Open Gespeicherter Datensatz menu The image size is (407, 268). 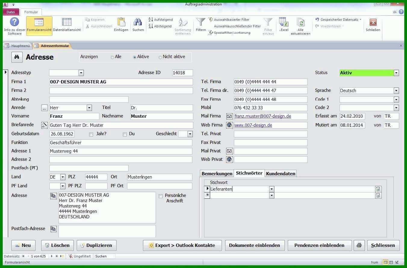[x=339, y=20]
